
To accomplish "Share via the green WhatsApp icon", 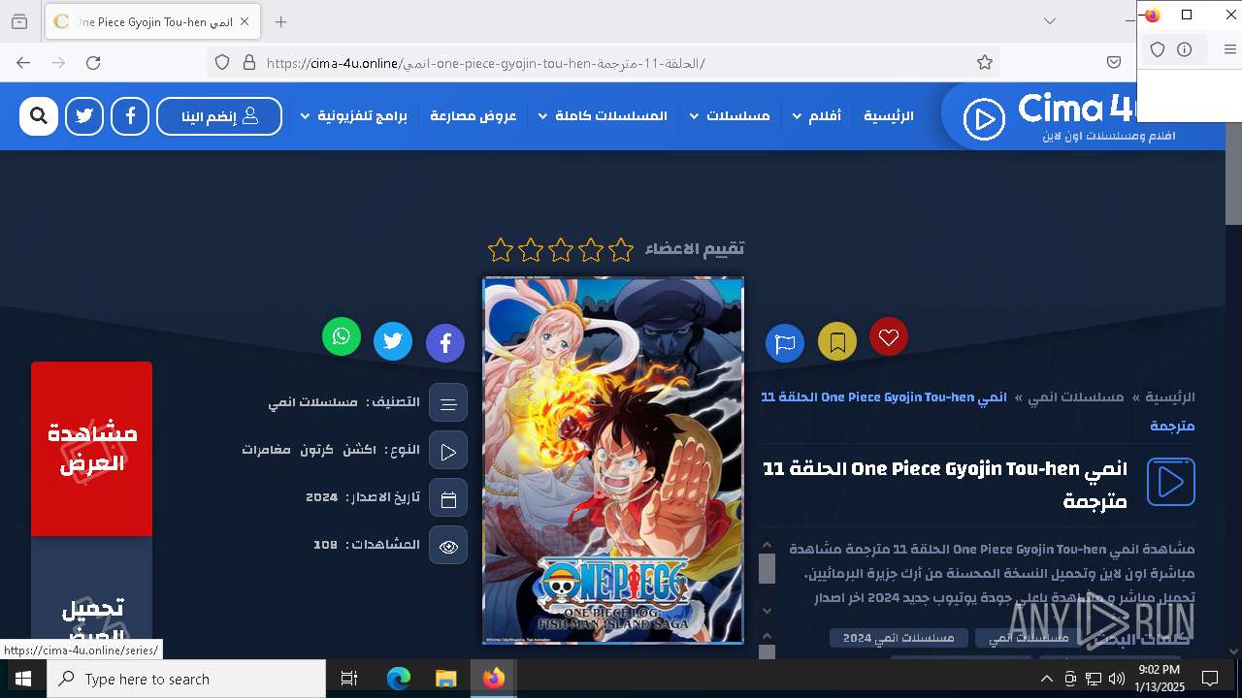I will pyautogui.click(x=342, y=336).
